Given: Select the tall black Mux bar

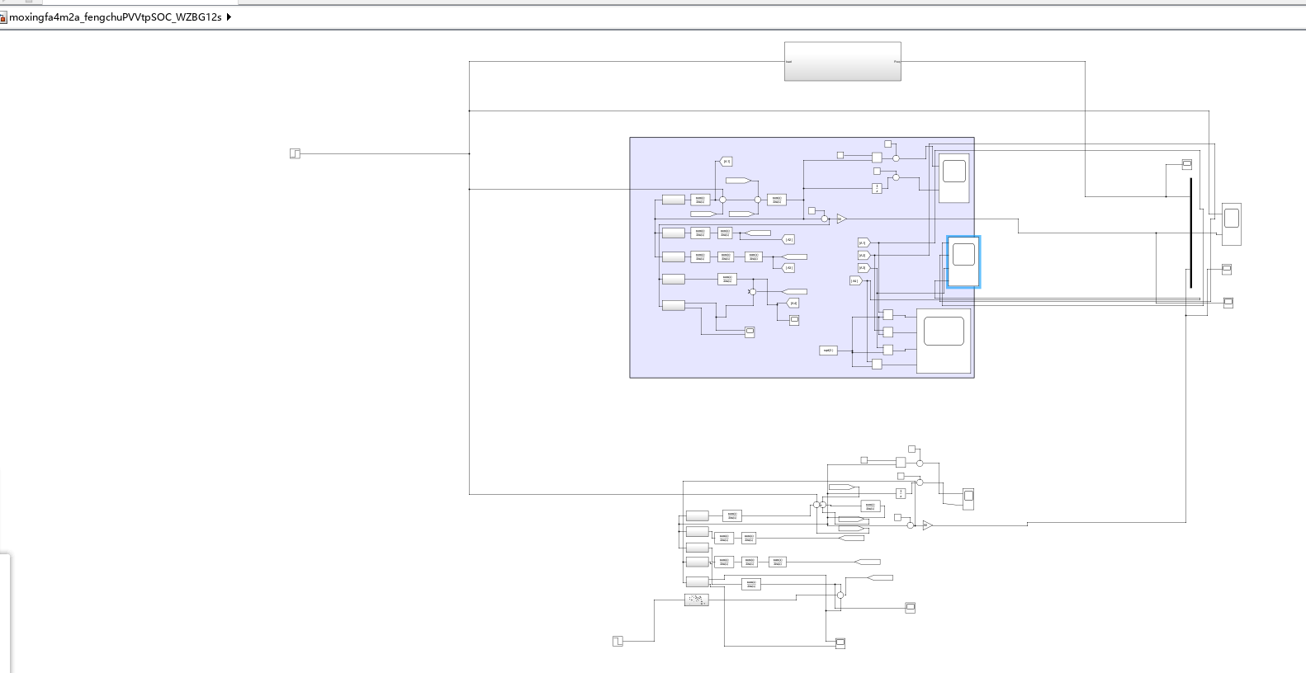Looking at the screenshot, I should click(x=1190, y=233).
